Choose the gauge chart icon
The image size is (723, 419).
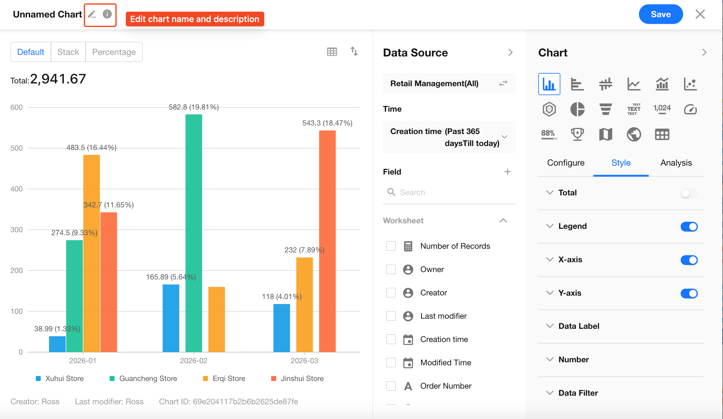(x=690, y=109)
